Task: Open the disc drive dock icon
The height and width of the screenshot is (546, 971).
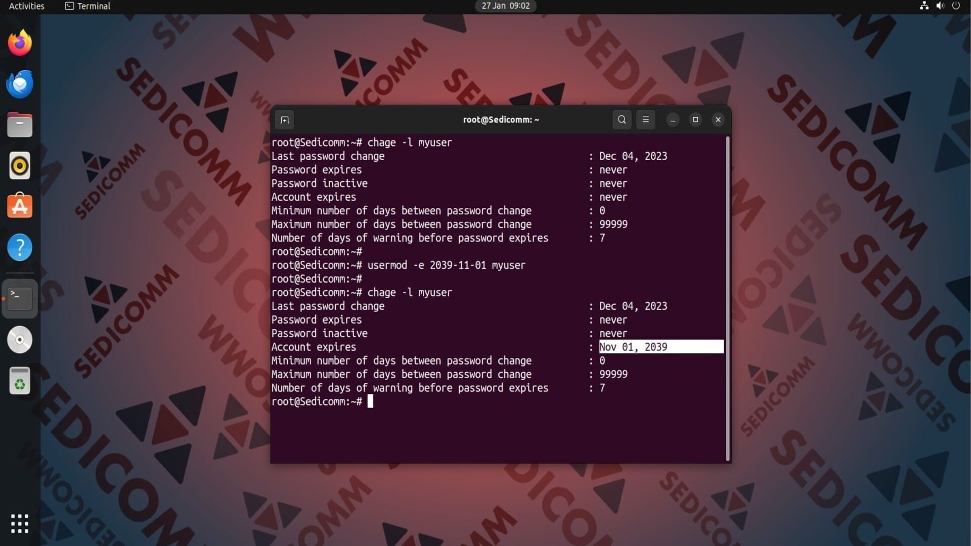Action: [x=20, y=340]
